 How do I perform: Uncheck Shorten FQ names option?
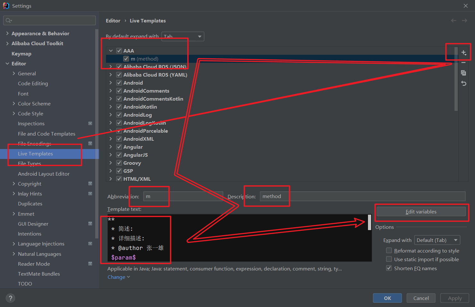point(389,268)
